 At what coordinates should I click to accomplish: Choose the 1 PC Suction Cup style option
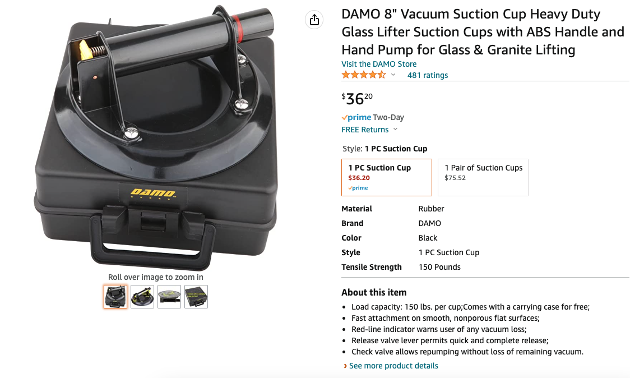[387, 177]
